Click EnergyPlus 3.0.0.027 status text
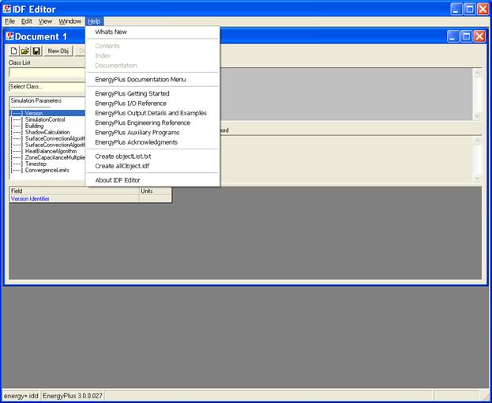492x403 pixels. coord(73,396)
